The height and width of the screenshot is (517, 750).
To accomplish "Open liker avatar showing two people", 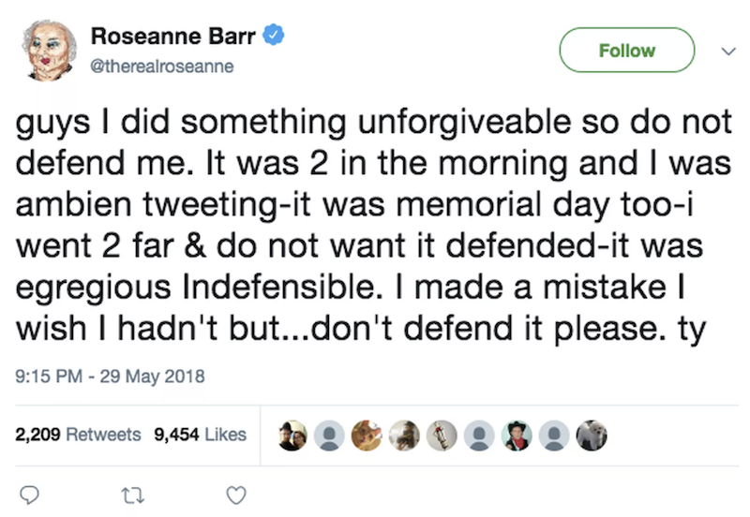I will 292,436.
